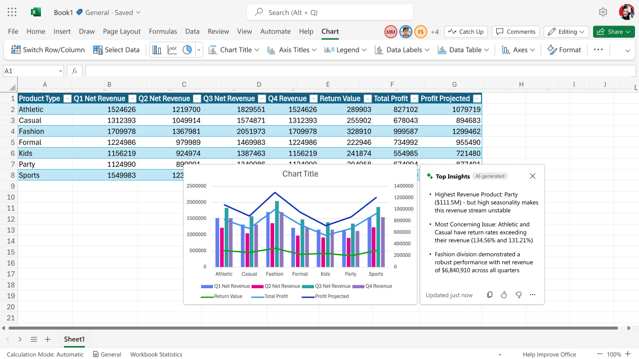Open the Product Type filter dropdown
The image size is (639, 359).
(67, 99)
